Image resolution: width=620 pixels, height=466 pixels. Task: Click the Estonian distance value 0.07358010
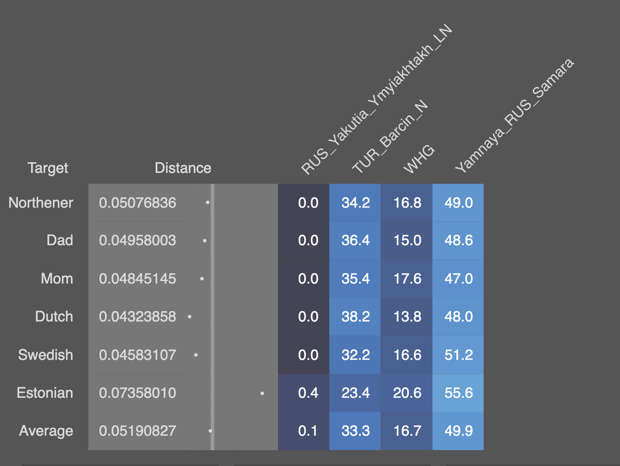click(x=138, y=393)
